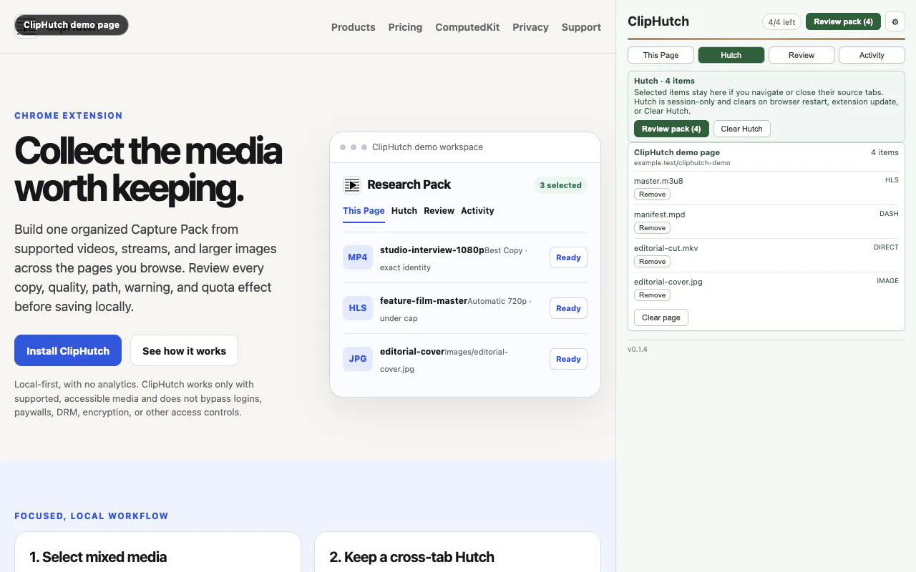Click the studio-interview-1080p item name
This screenshot has height=572, width=916.
tap(432, 250)
